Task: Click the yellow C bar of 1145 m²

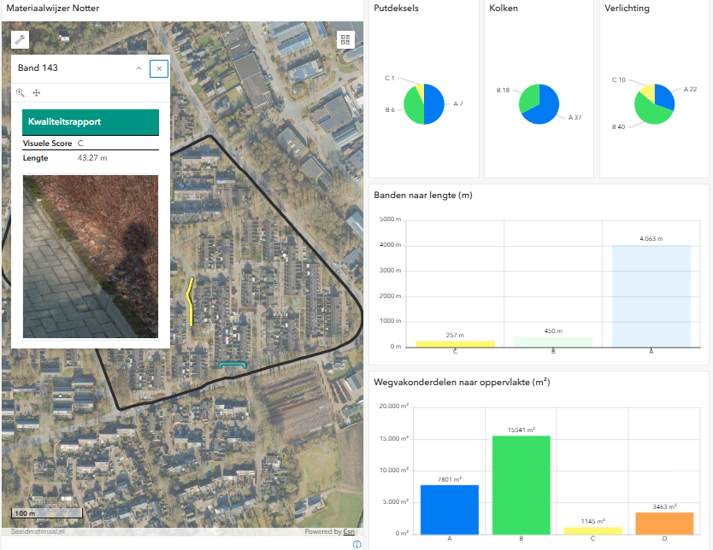Action: (x=592, y=531)
